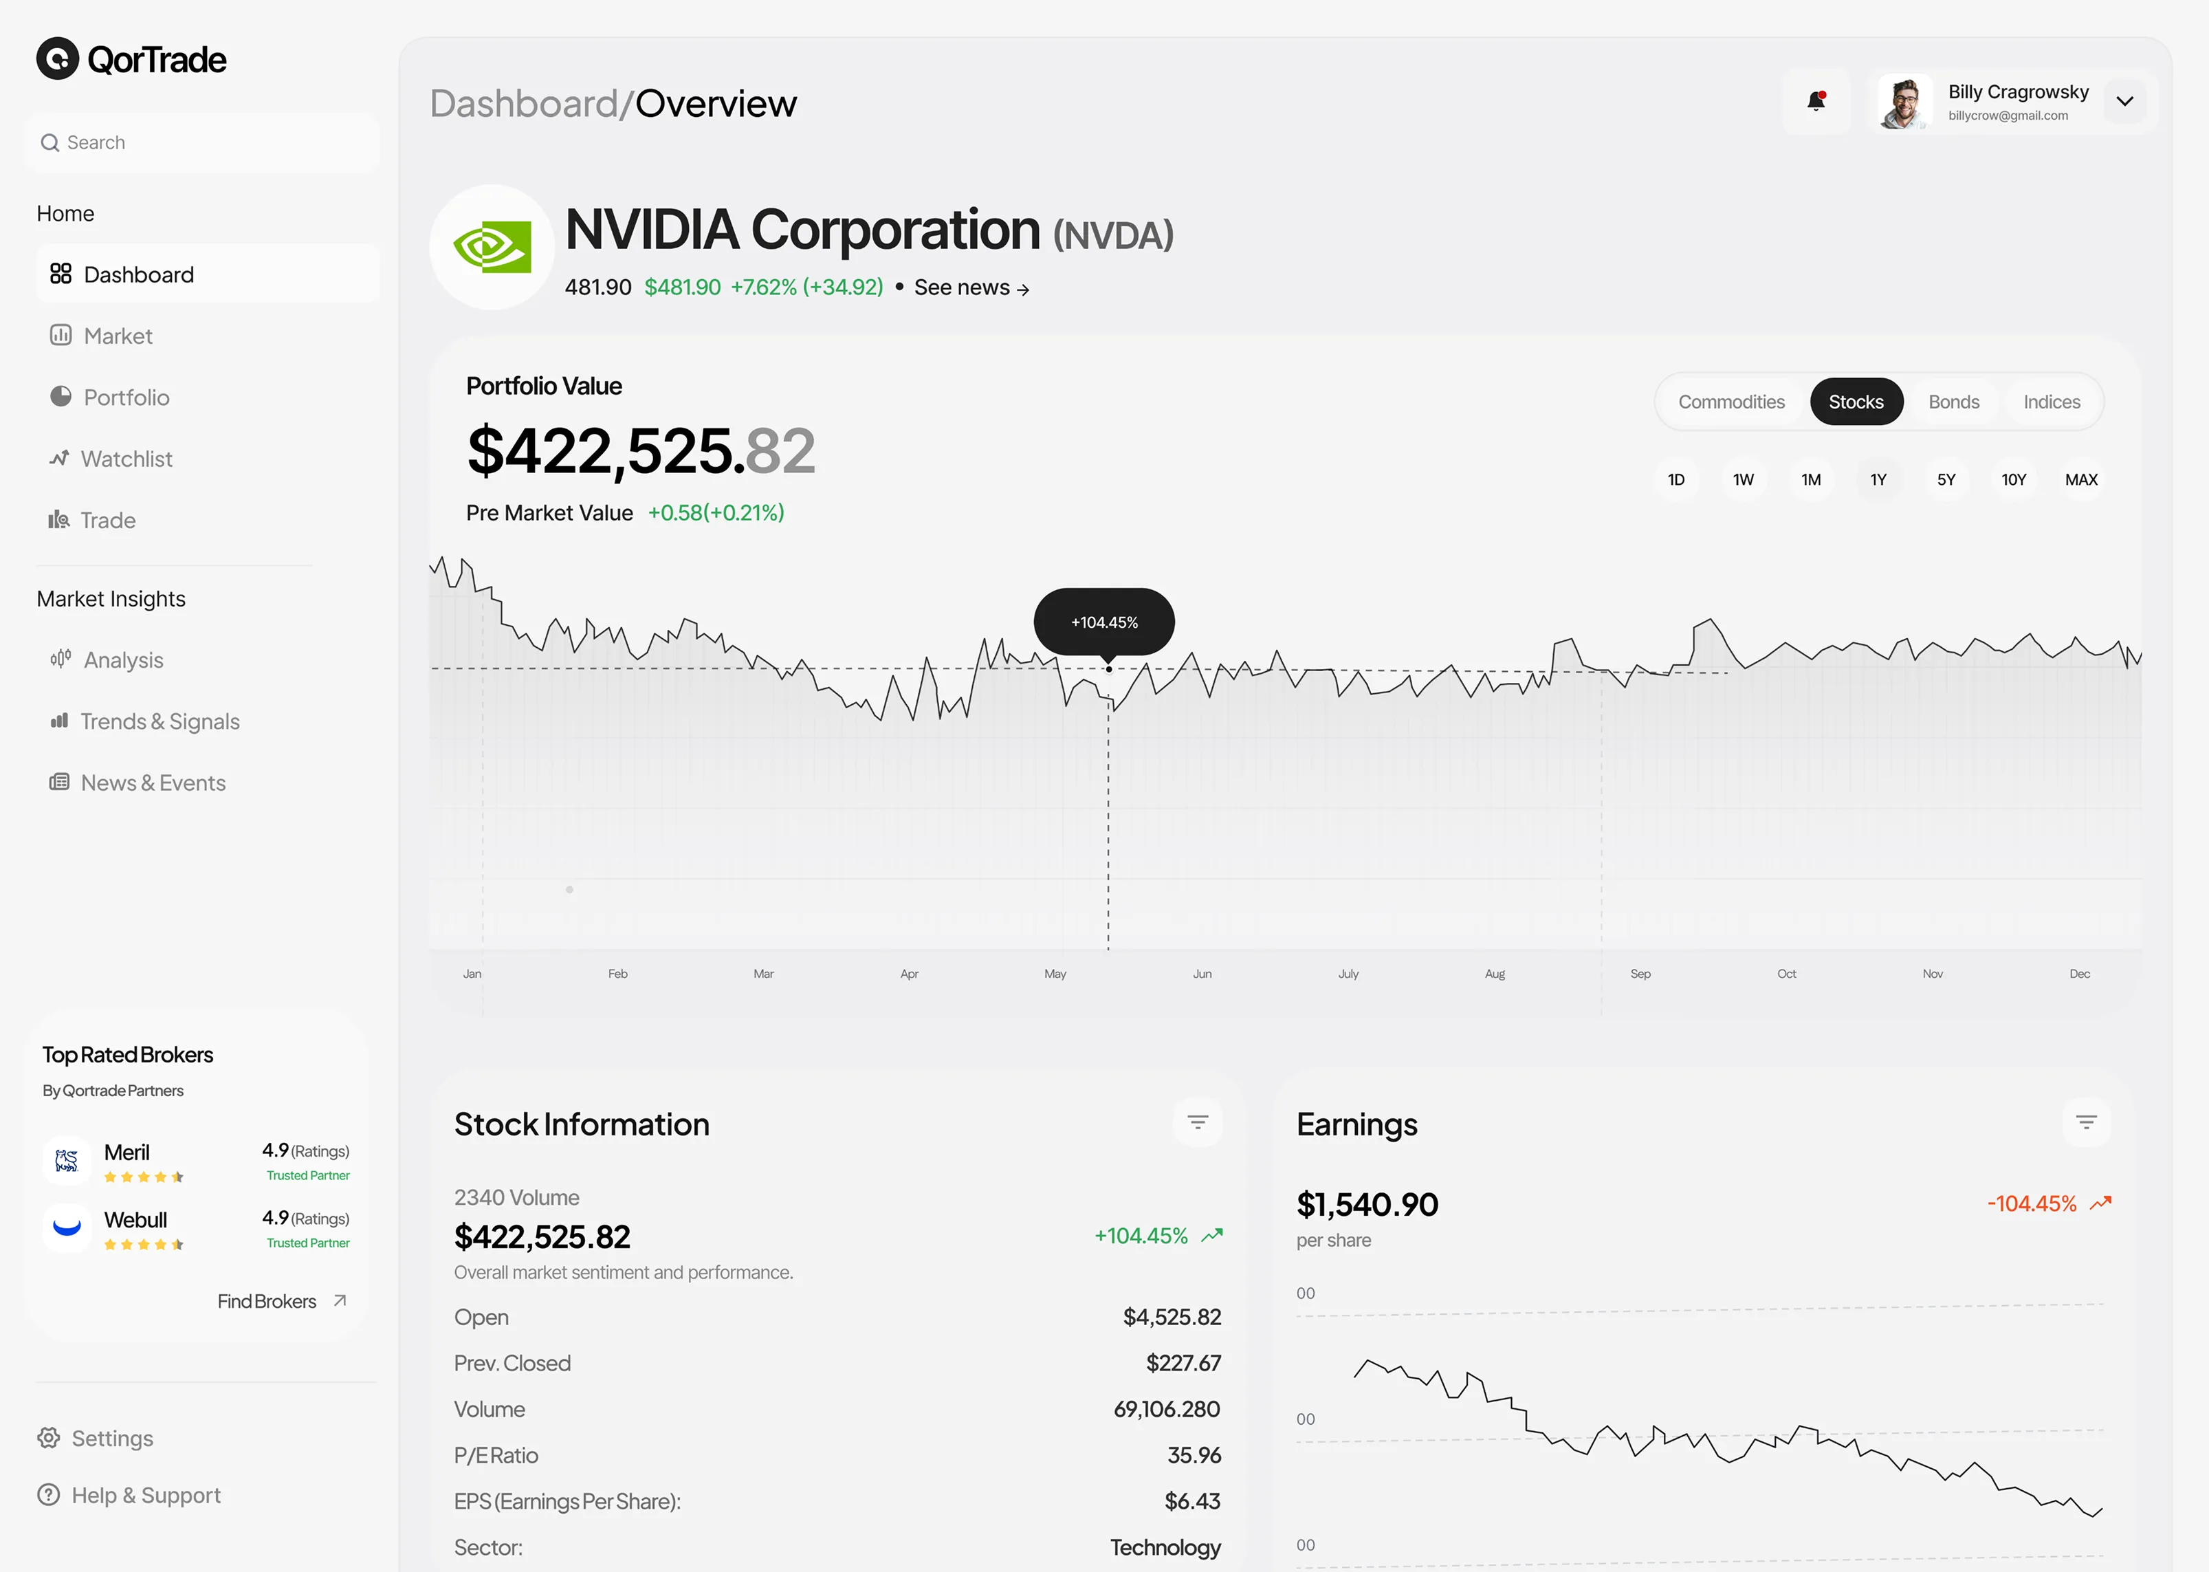Image resolution: width=2209 pixels, height=1572 pixels.
Task: Click the NVIDIA logo thumbnail
Action: 492,247
